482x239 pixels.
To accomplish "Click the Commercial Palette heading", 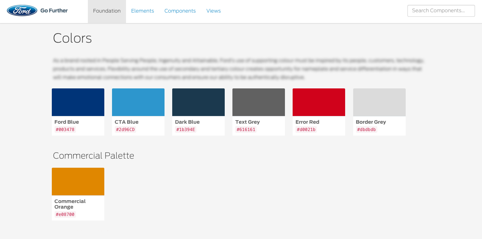I will [93, 156].
